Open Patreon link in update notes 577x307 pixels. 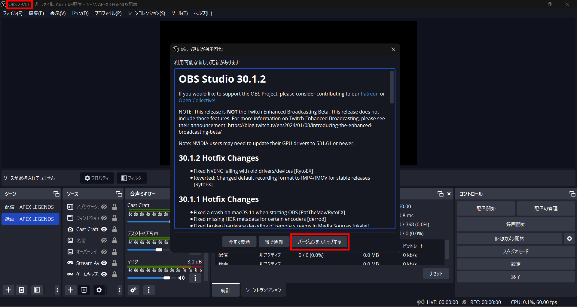click(x=370, y=94)
